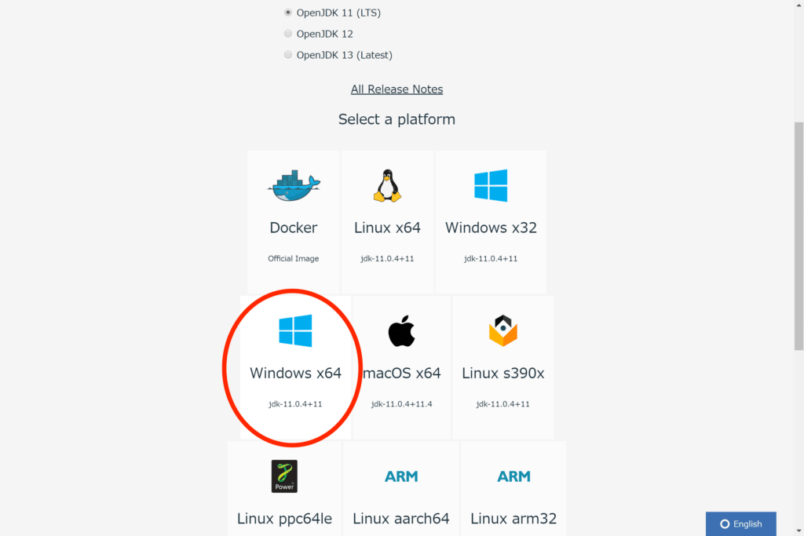The height and width of the screenshot is (536, 804).
Task: Click the Linux s390x package icon
Action: [503, 330]
